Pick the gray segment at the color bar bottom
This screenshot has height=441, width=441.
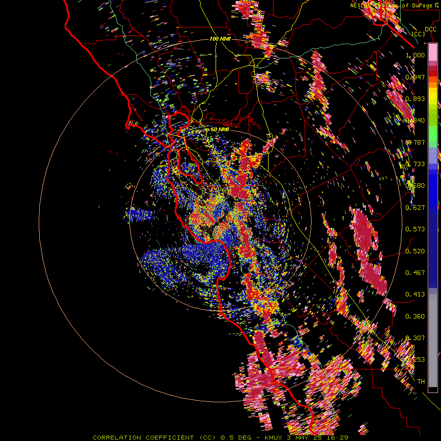coord(433,341)
